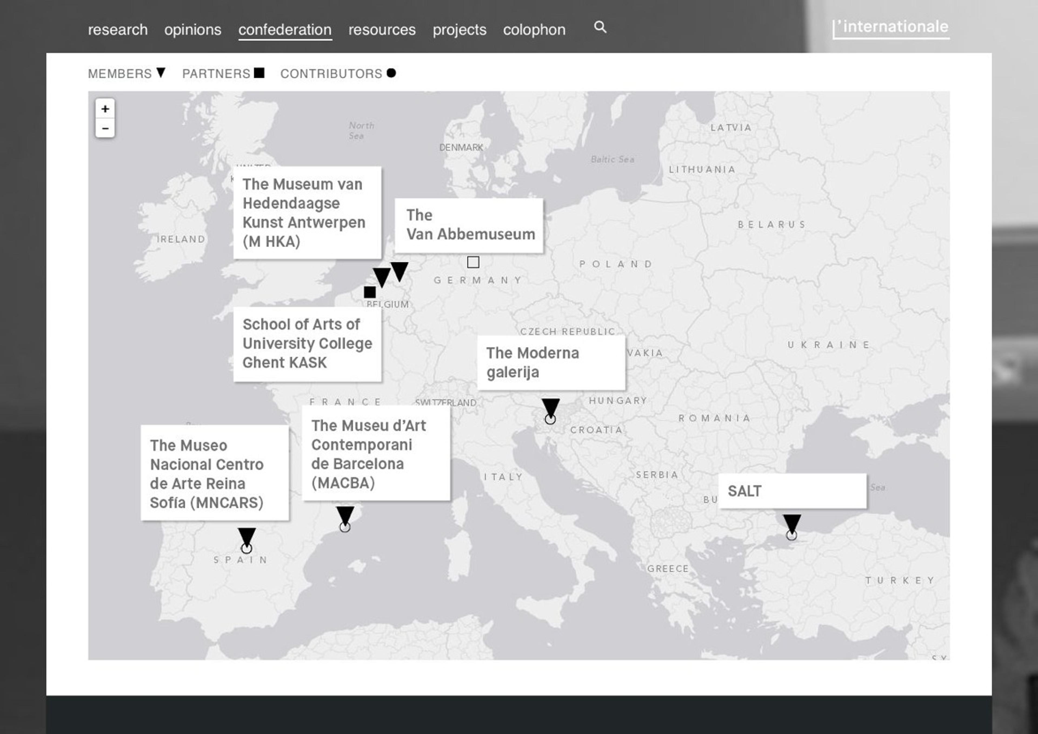Zoom out on the map
Screen dimensions: 1038x734
coord(105,128)
